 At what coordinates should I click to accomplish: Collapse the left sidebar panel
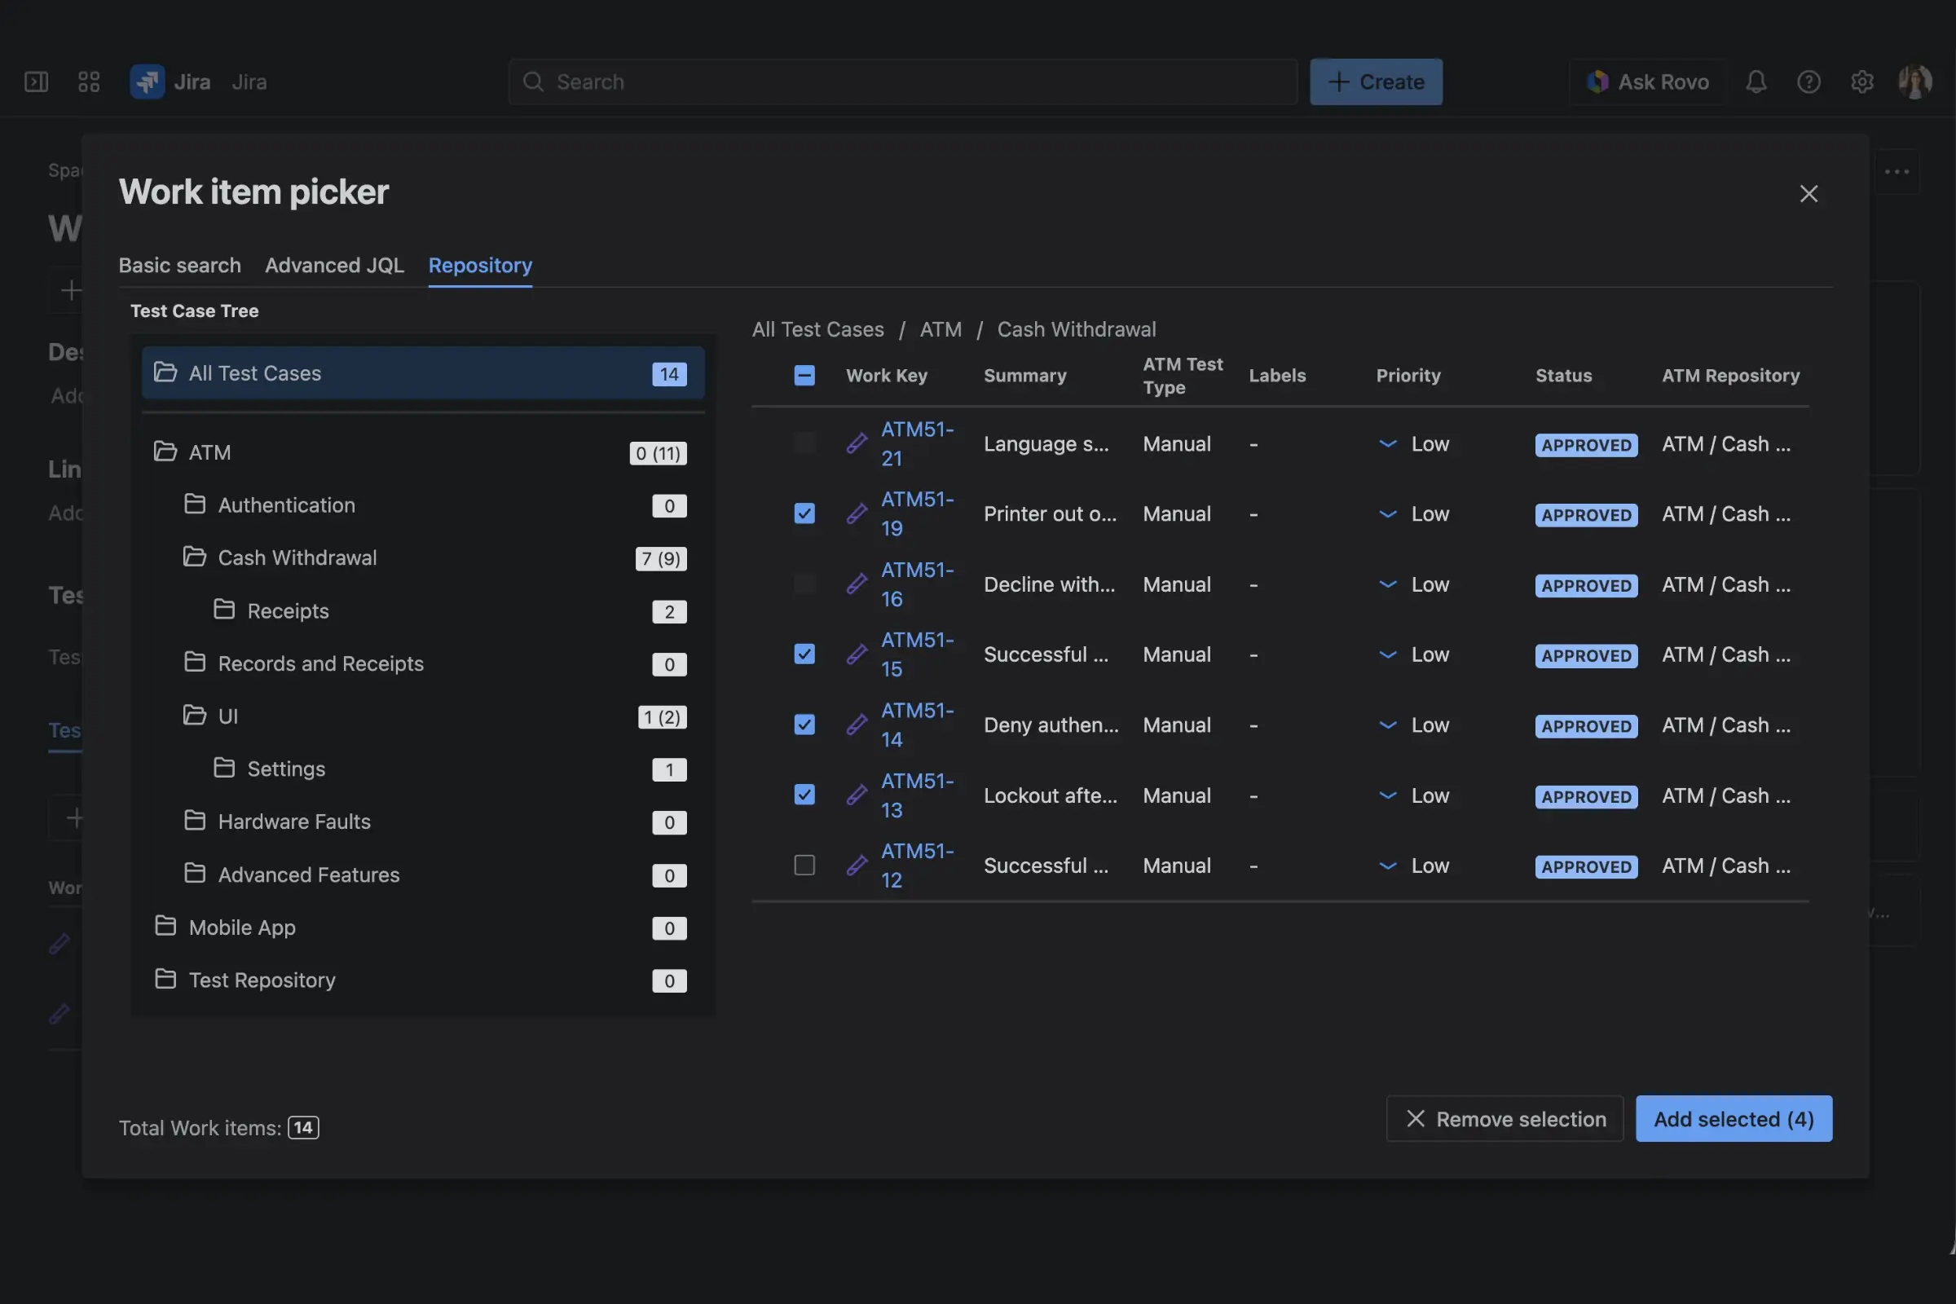[x=36, y=81]
